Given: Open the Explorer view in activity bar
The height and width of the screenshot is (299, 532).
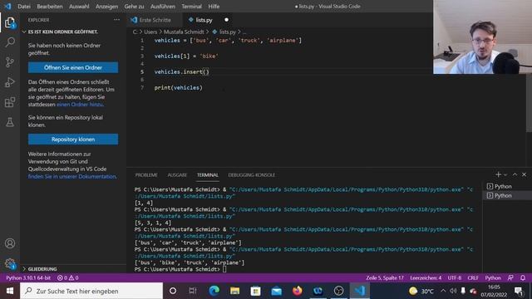Looking at the screenshot, I should pos(10,22).
